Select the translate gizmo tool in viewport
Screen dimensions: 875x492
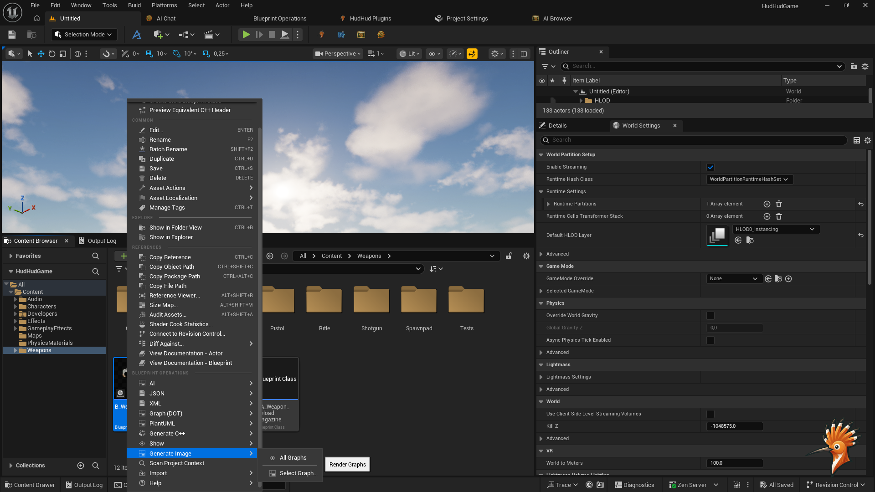tap(41, 54)
